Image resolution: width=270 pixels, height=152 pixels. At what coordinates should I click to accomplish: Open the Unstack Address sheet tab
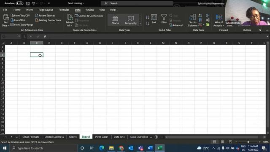pyautogui.click(x=54, y=137)
